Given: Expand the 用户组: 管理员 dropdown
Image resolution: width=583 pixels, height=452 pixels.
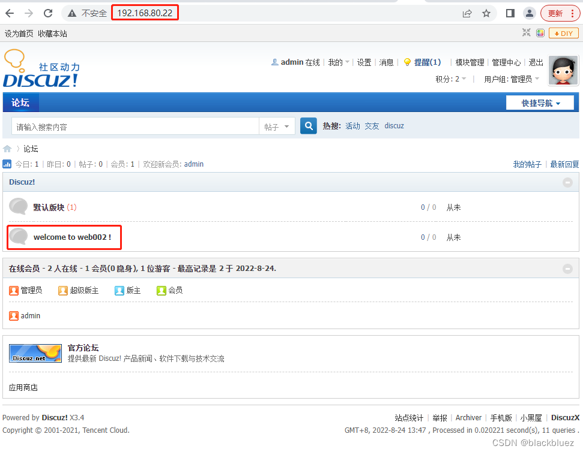Looking at the screenshot, I should pyautogui.click(x=511, y=79).
